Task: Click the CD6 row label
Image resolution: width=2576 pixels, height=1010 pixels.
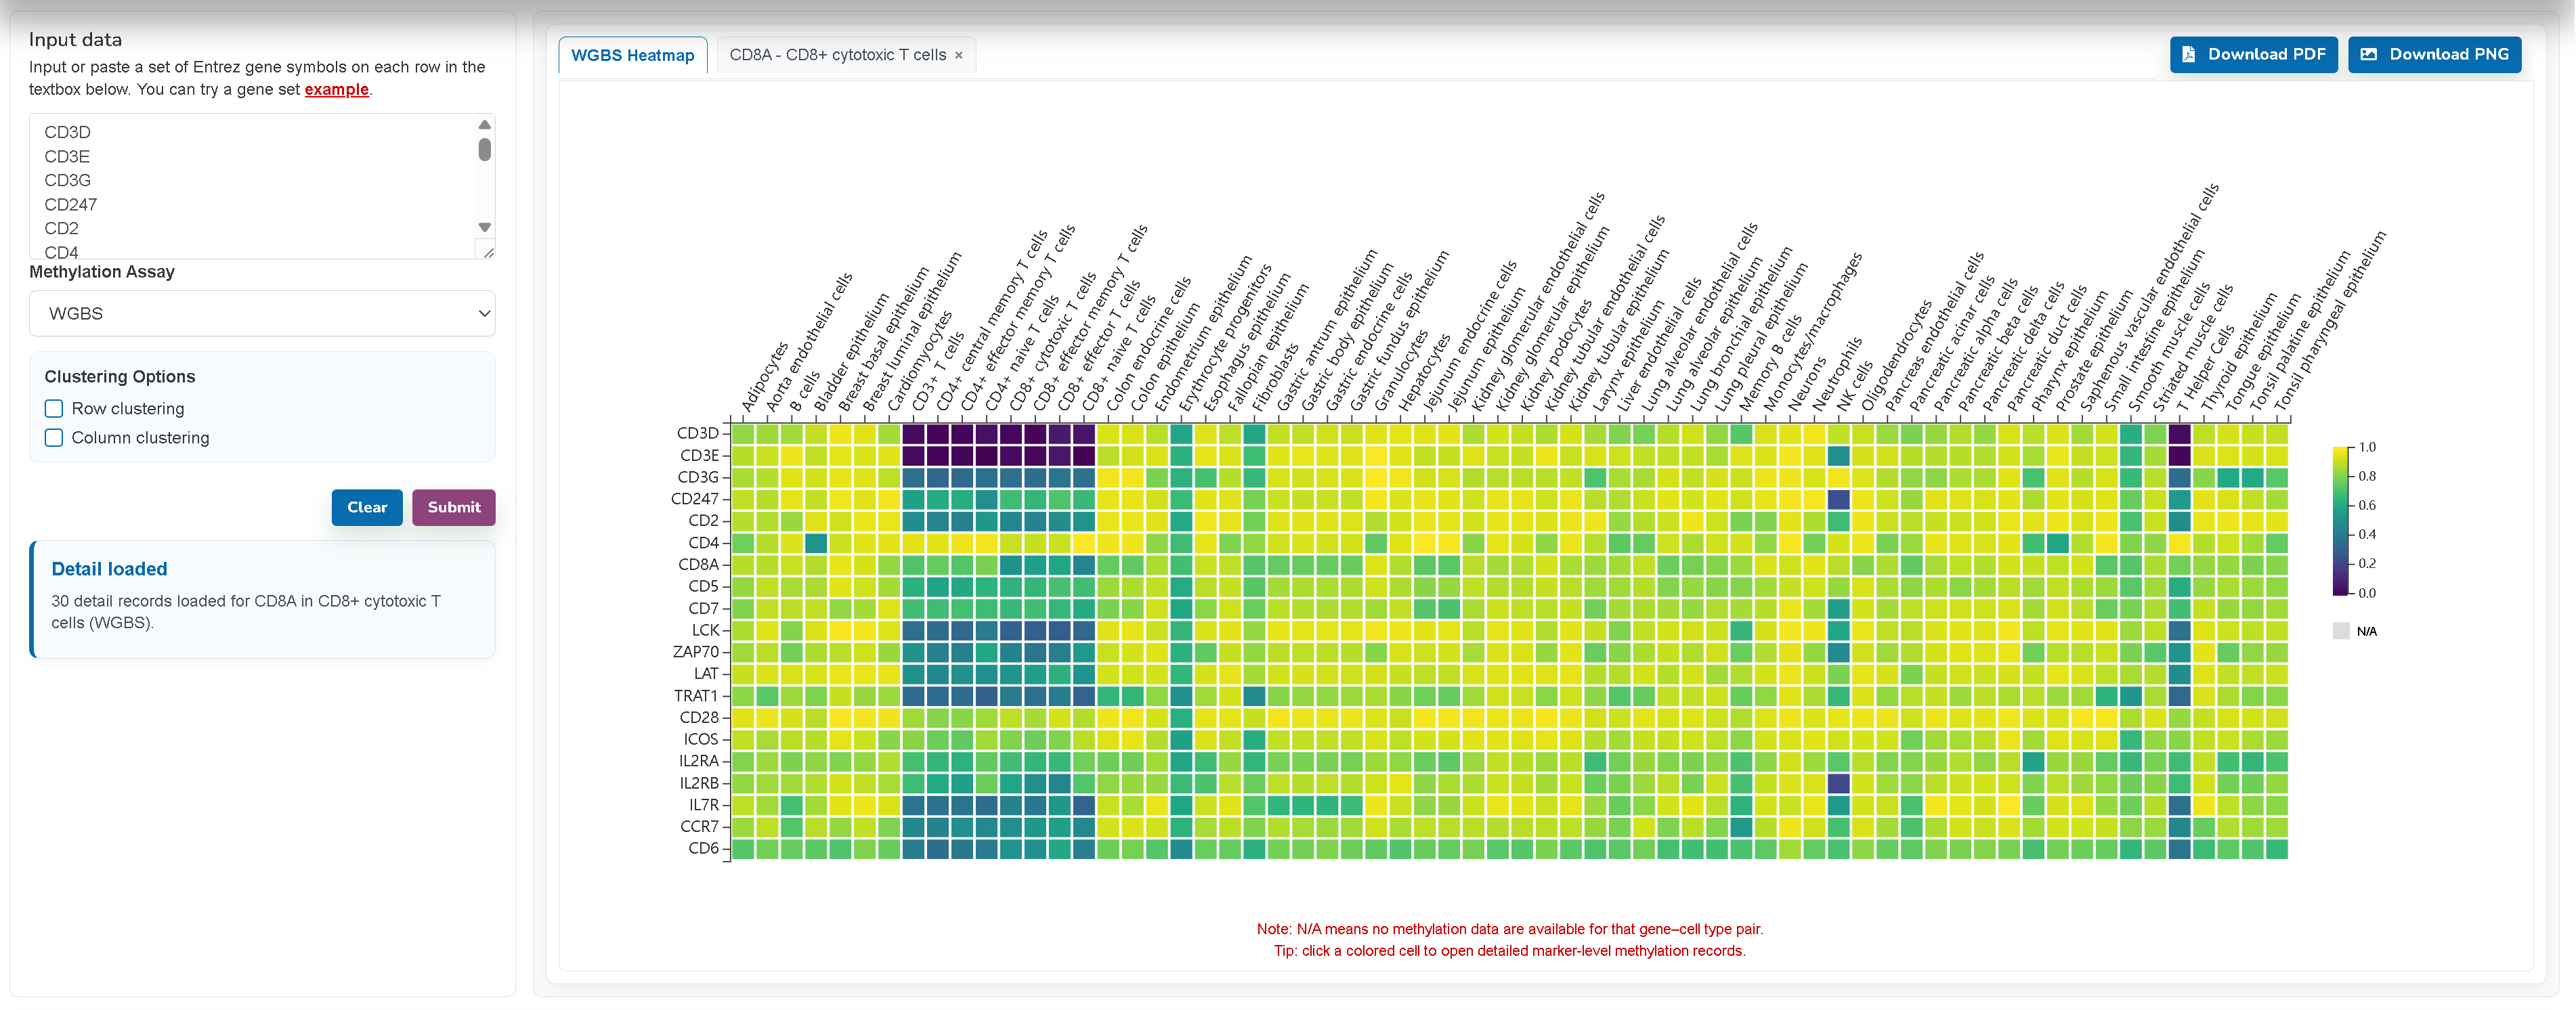Action: pyautogui.click(x=703, y=849)
